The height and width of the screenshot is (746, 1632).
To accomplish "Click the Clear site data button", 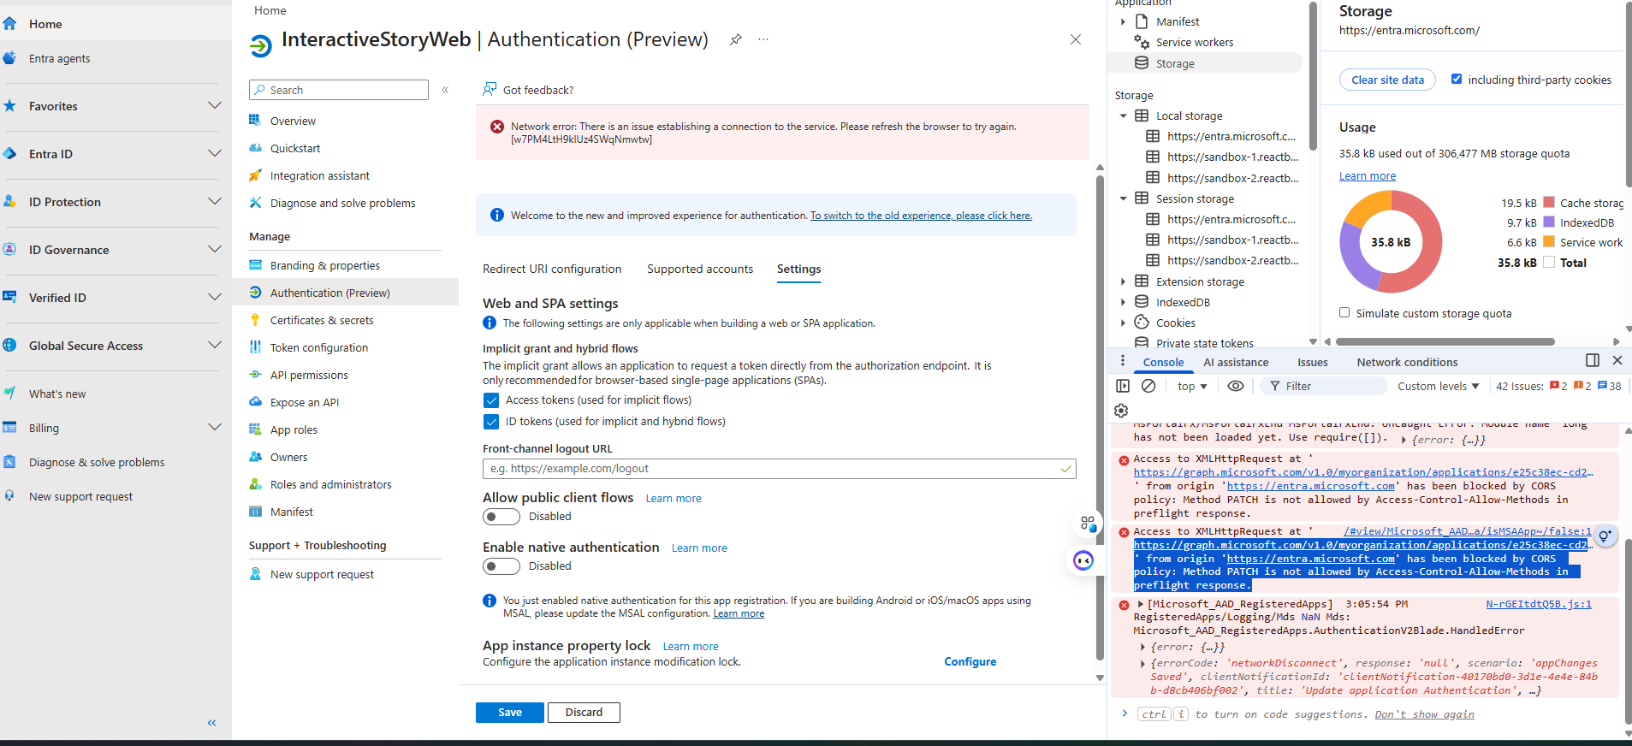I will [x=1387, y=80].
